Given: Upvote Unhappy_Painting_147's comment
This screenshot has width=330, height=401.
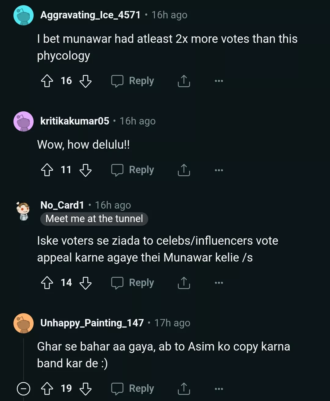Looking at the screenshot, I should (x=47, y=389).
